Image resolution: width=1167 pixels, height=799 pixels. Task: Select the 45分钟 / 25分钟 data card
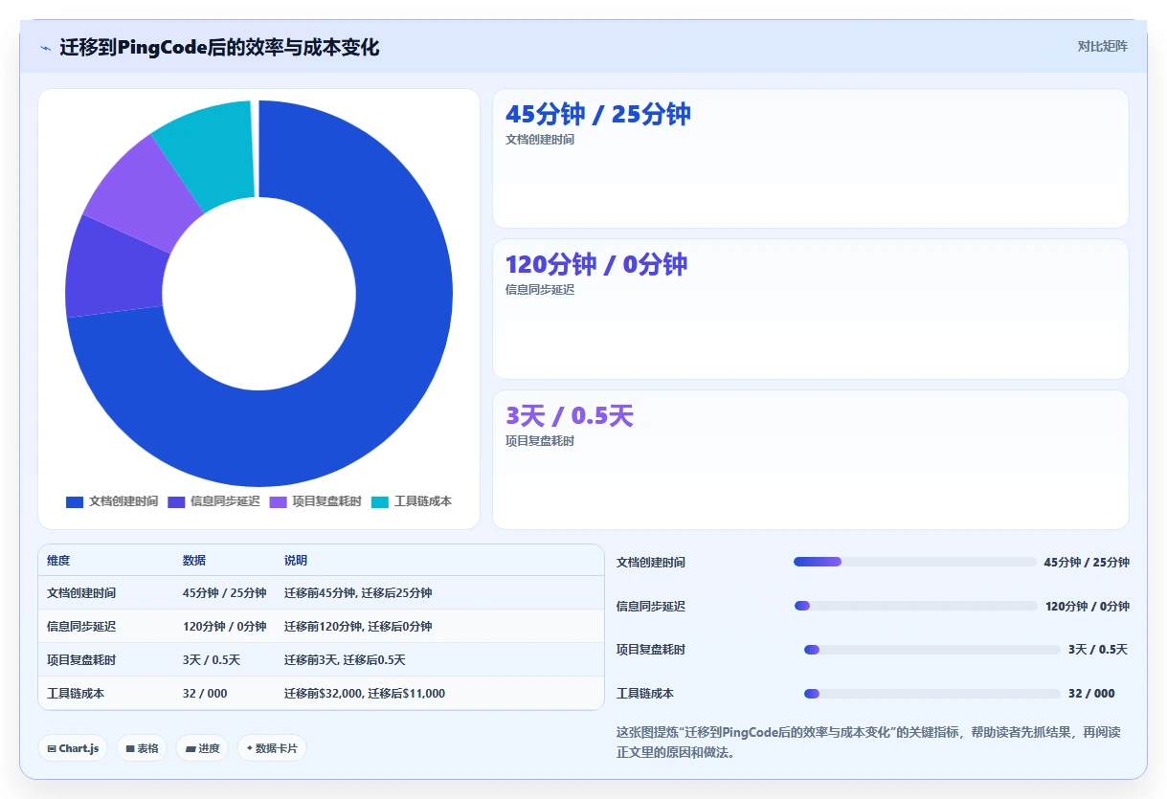pyautogui.click(x=810, y=158)
